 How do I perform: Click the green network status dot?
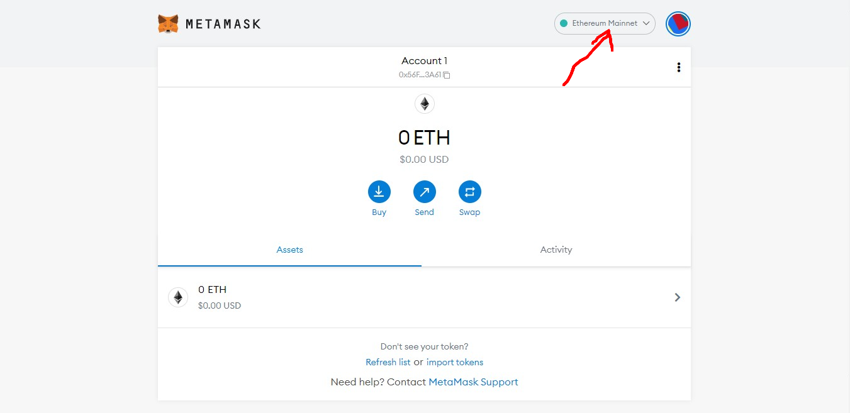click(564, 23)
